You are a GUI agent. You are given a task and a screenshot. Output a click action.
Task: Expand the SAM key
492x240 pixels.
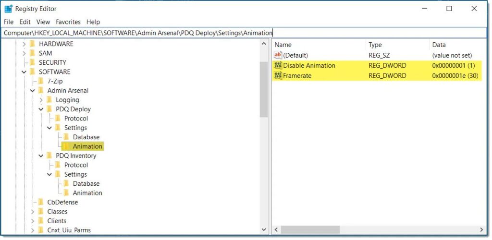pyautogui.click(x=25, y=54)
